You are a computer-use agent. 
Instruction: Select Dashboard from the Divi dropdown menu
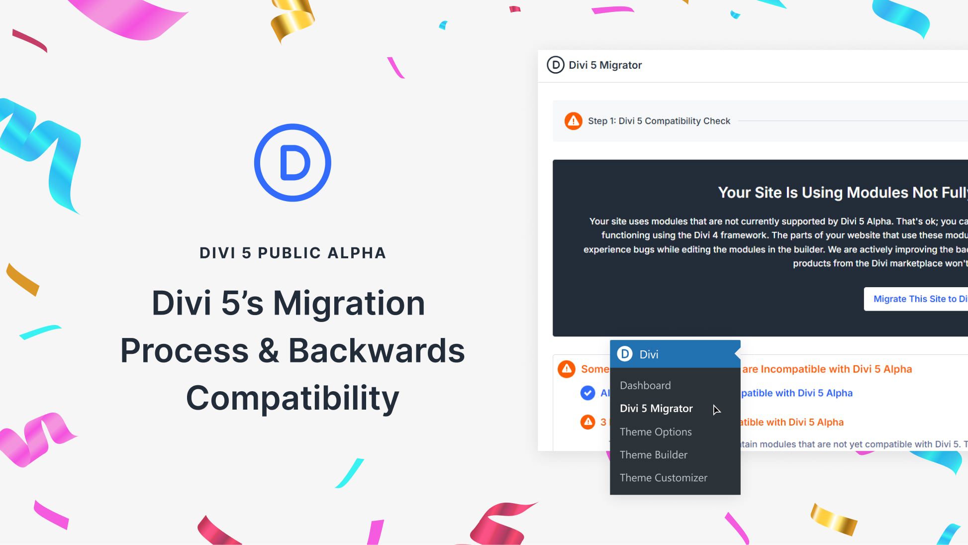(645, 385)
